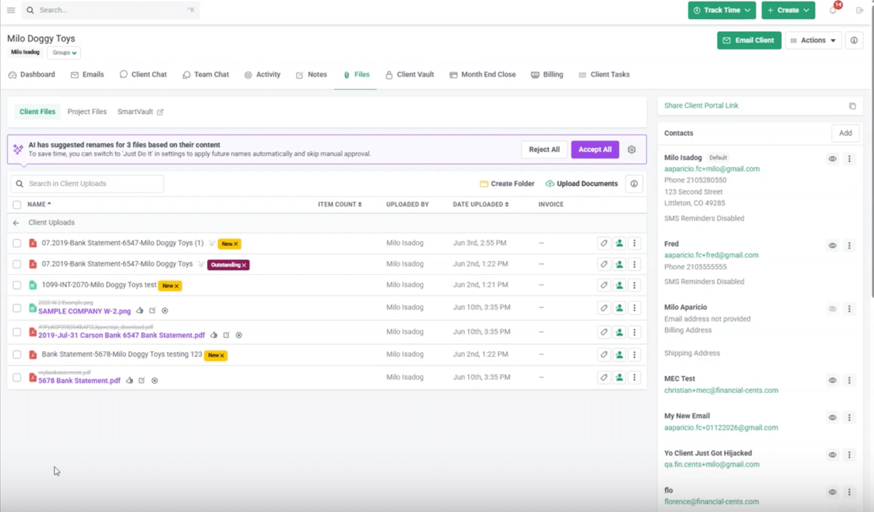Screen dimensions: 874x512
Task: Open three-dot menu for contact Fred
Action: tap(849, 245)
